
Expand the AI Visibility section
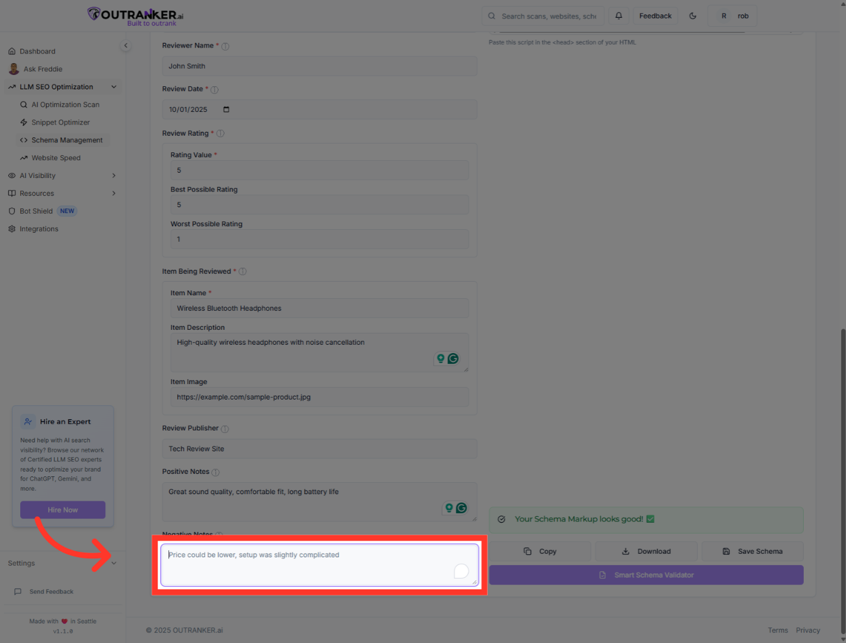64,176
